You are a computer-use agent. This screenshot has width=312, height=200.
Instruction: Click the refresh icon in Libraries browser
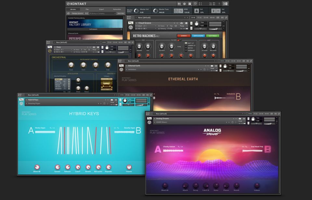click(x=68, y=13)
